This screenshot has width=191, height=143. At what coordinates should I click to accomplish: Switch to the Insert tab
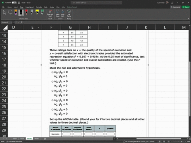(x=16, y=7)
